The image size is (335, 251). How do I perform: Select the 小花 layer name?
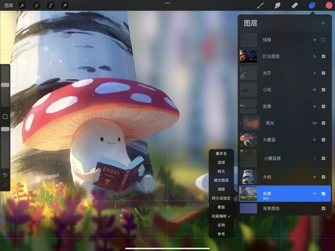267,89
